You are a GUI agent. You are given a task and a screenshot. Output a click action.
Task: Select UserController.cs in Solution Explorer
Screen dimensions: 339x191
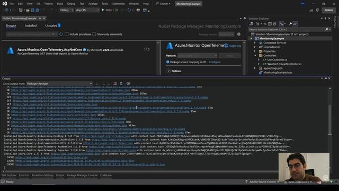[x=277, y=60]
